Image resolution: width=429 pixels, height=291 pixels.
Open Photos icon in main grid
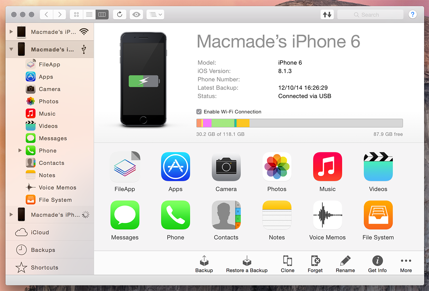click(x=277, y=167)
